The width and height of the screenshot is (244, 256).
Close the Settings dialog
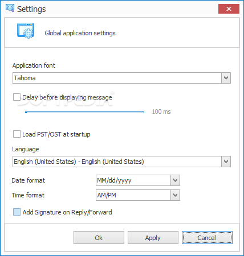point(229,9)
